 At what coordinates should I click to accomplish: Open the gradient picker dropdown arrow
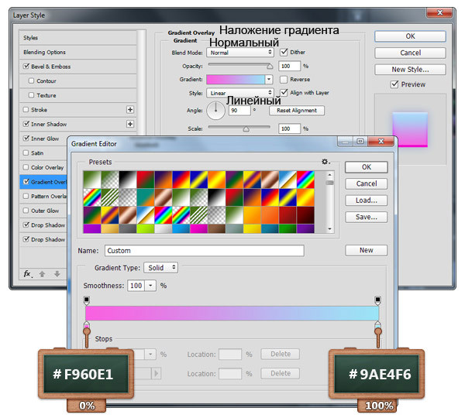tap(269, 80)
